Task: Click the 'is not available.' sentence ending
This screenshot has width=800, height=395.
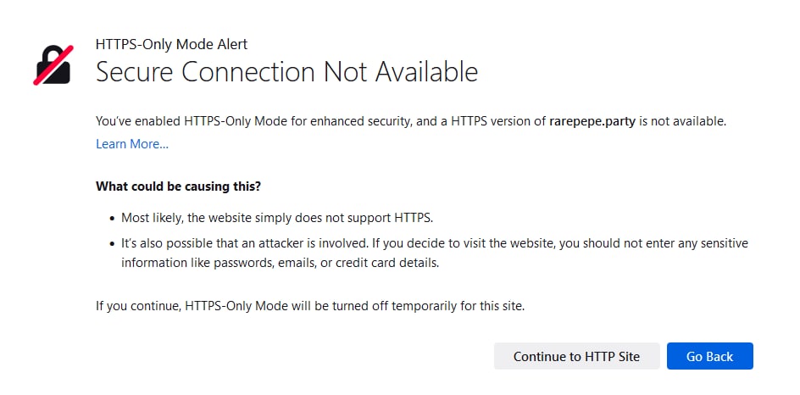Action: click(682, 122)
